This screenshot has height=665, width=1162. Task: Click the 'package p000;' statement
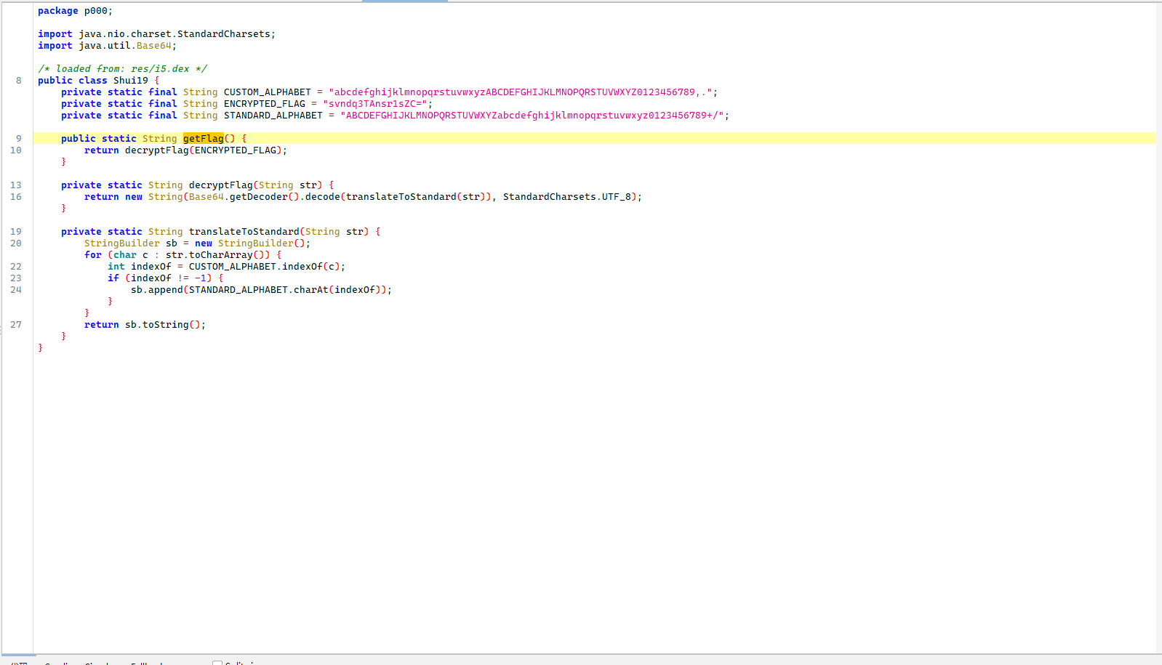pyautogui.click(x=76, y=10)
